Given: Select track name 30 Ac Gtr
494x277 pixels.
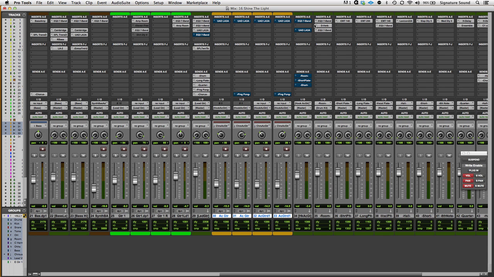Looking at the screenshot, I should pyautogui.click(x=222, y=216).
